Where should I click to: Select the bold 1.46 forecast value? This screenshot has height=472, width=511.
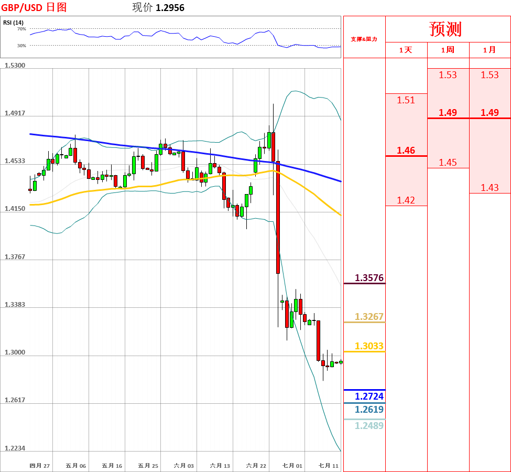coord(406,151)
